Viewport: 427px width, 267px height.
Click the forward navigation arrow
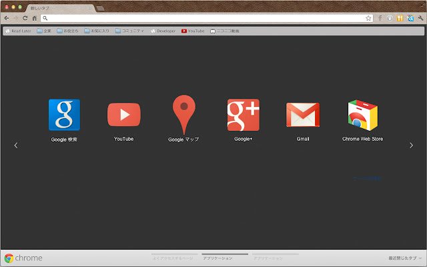point(16,18)
